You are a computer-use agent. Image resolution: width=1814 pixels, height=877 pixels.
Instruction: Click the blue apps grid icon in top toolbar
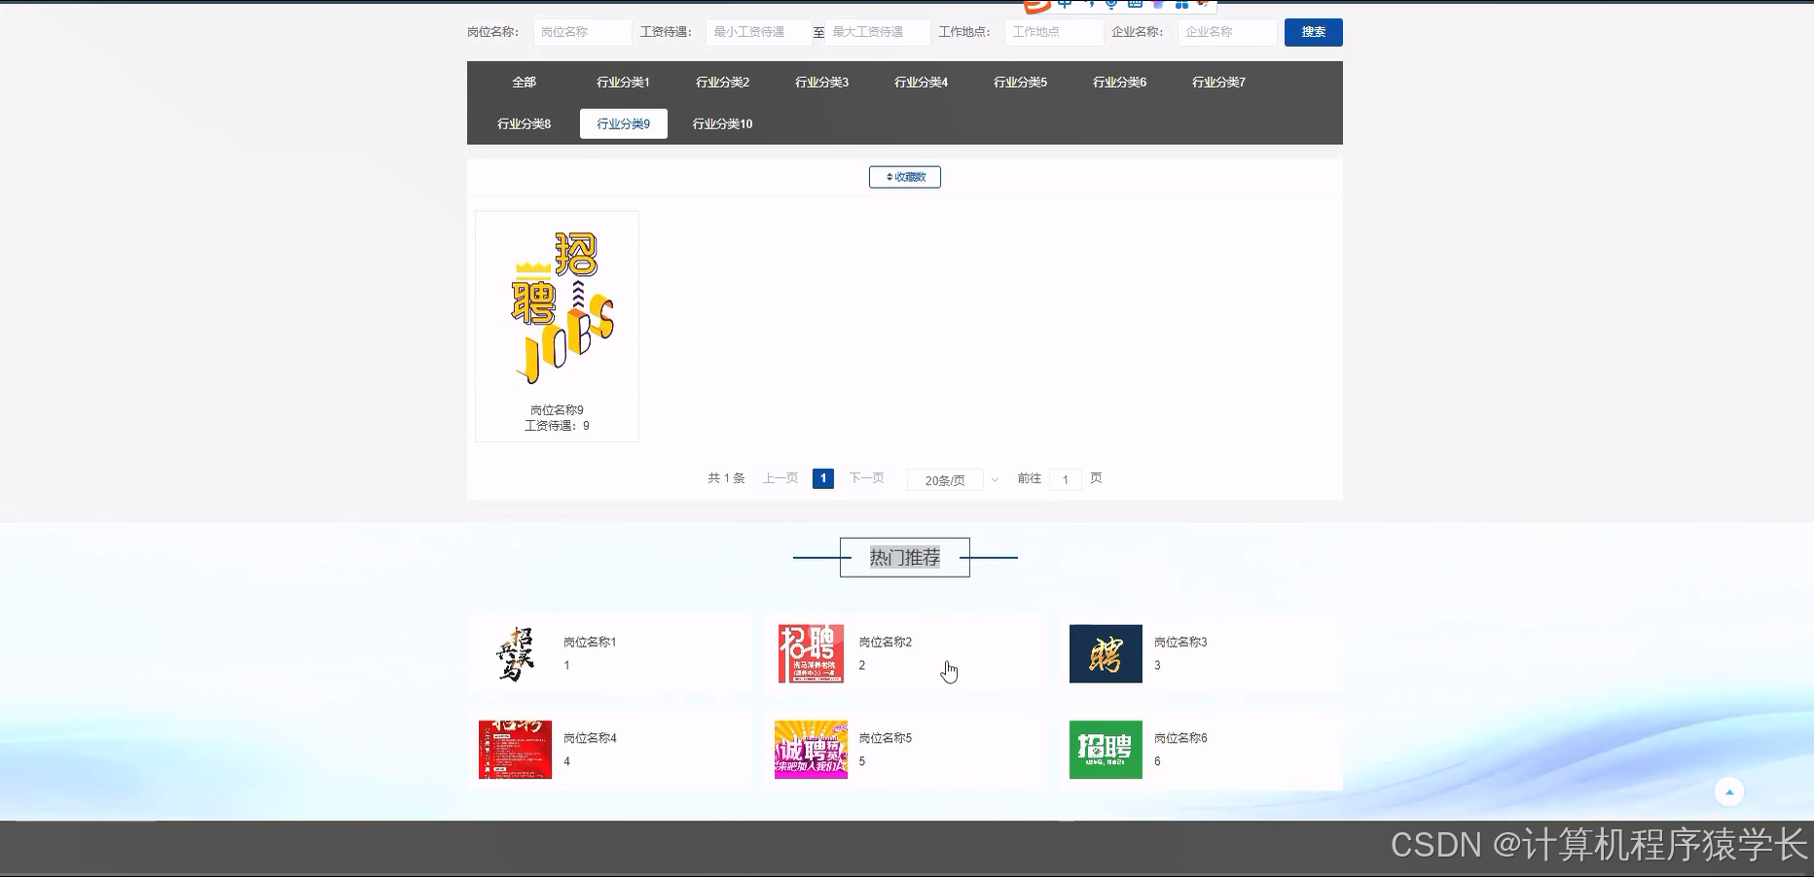[1182, 5]
